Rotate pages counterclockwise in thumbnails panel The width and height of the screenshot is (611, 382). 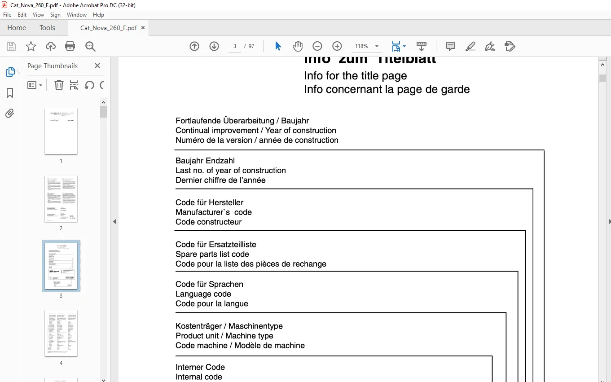tap(89, 85)
